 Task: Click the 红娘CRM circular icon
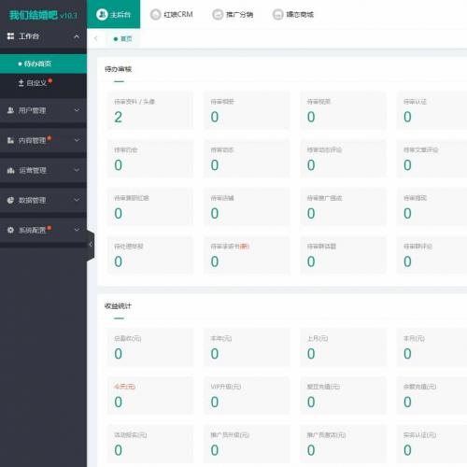155,14
